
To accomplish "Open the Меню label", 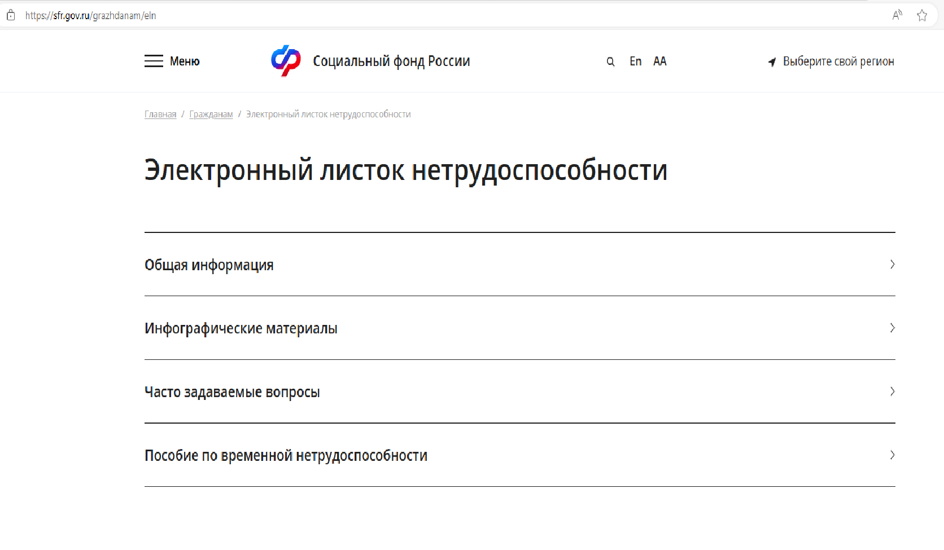I will click(x=185, y=61).
